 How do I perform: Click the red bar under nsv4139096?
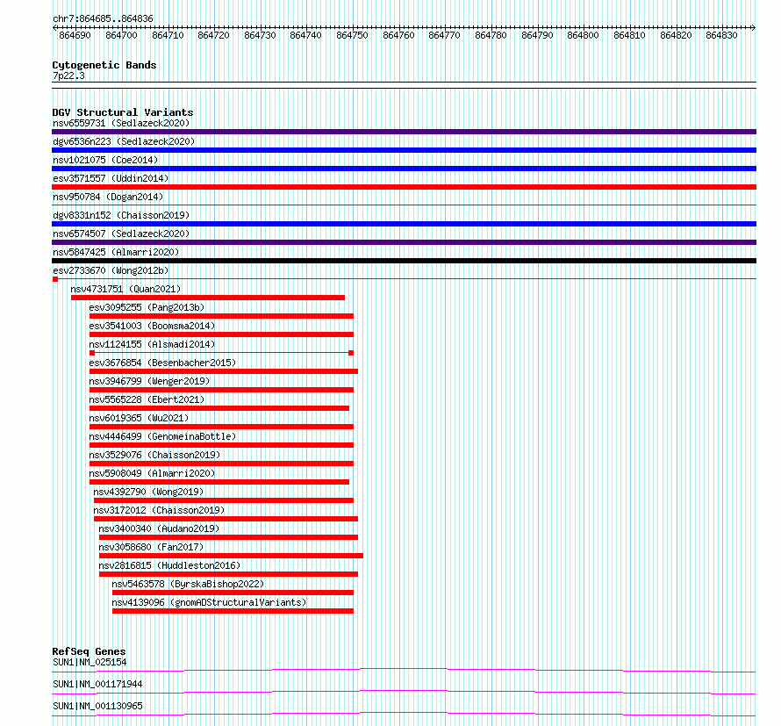click(x=233, y=611)
